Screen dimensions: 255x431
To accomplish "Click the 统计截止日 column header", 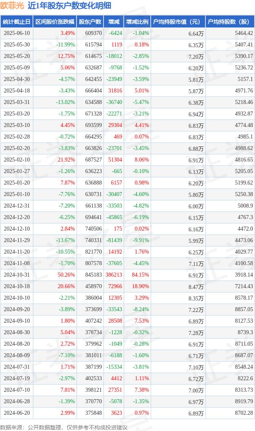I will pos(17,22).
